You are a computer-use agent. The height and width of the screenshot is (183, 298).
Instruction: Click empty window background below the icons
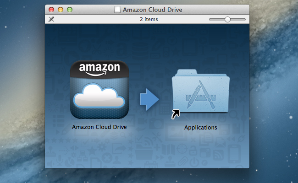click(x=147, y=151)
